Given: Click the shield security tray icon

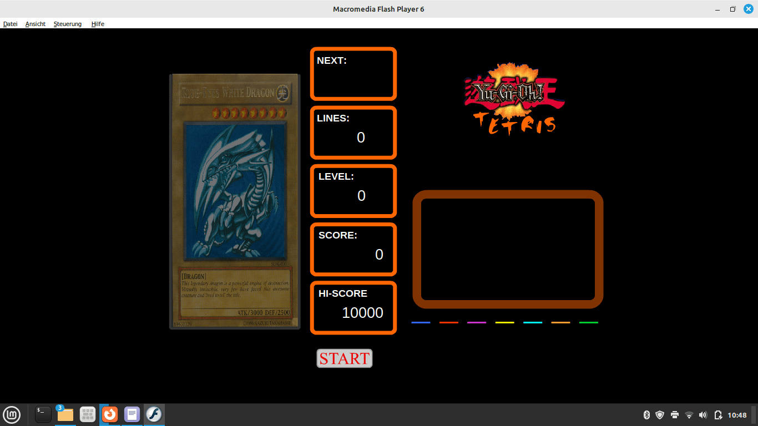Looking at the screenshot, I should (660, 415).
